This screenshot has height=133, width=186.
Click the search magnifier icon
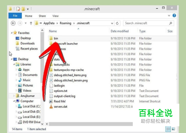click(171, 23)
